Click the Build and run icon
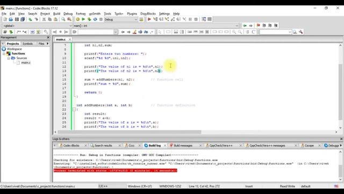The width and height of the screenshot is (344, 194). [89, 19]
